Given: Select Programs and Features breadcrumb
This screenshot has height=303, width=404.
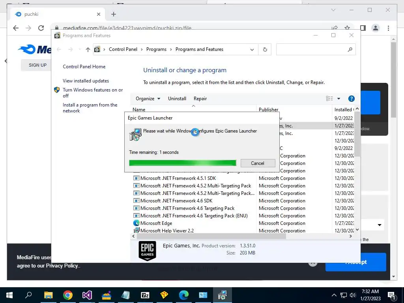Looking at the screenshot, I should [x=199, y=49].
